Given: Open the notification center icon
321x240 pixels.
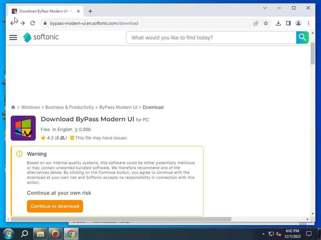Looking at the screenshot, I should [x=309, y=234].
